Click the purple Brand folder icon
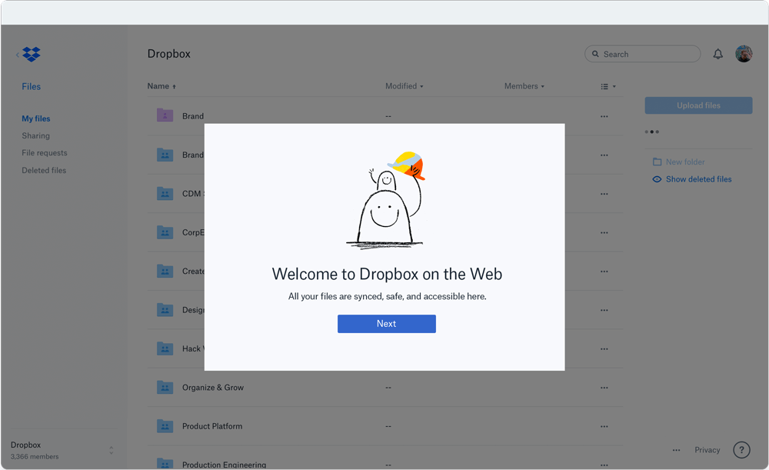The image size is (769, 470). tap(165, 116)
